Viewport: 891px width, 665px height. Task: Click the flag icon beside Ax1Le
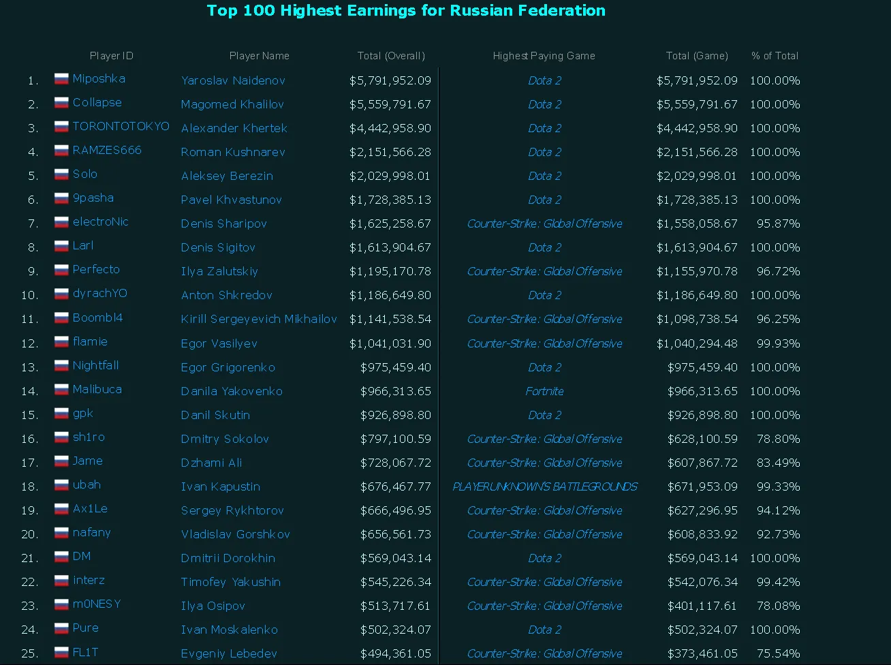coord(61,509)
